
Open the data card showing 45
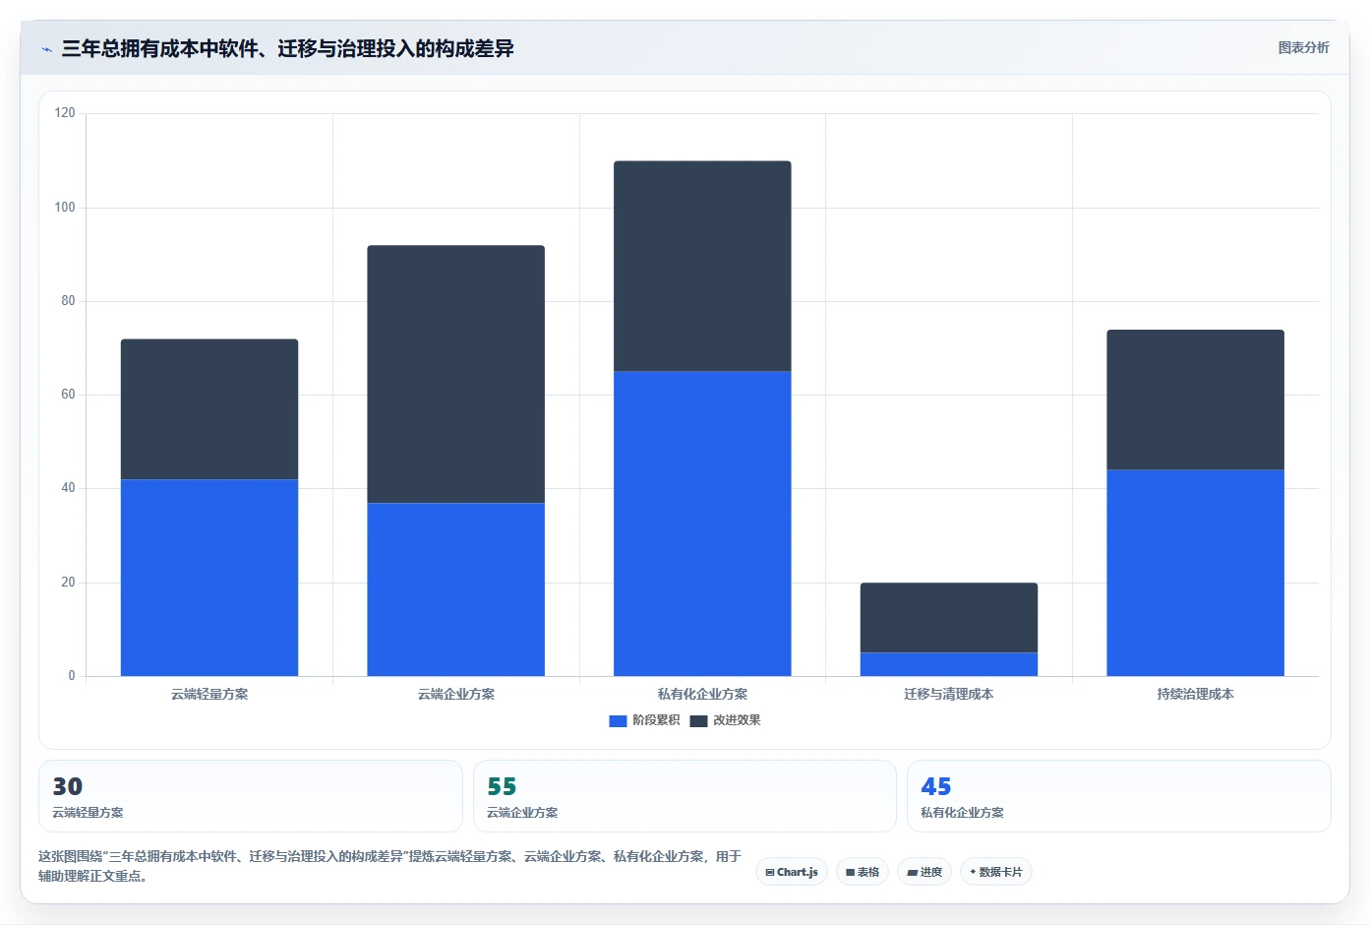[1119, 796]
